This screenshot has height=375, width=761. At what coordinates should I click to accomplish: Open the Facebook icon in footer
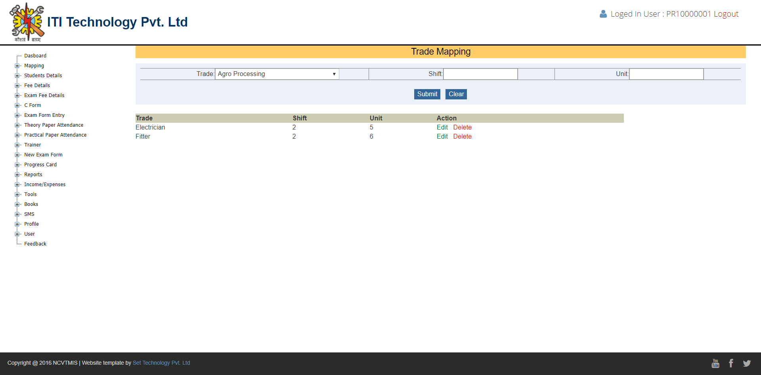[x=731, y=363]
